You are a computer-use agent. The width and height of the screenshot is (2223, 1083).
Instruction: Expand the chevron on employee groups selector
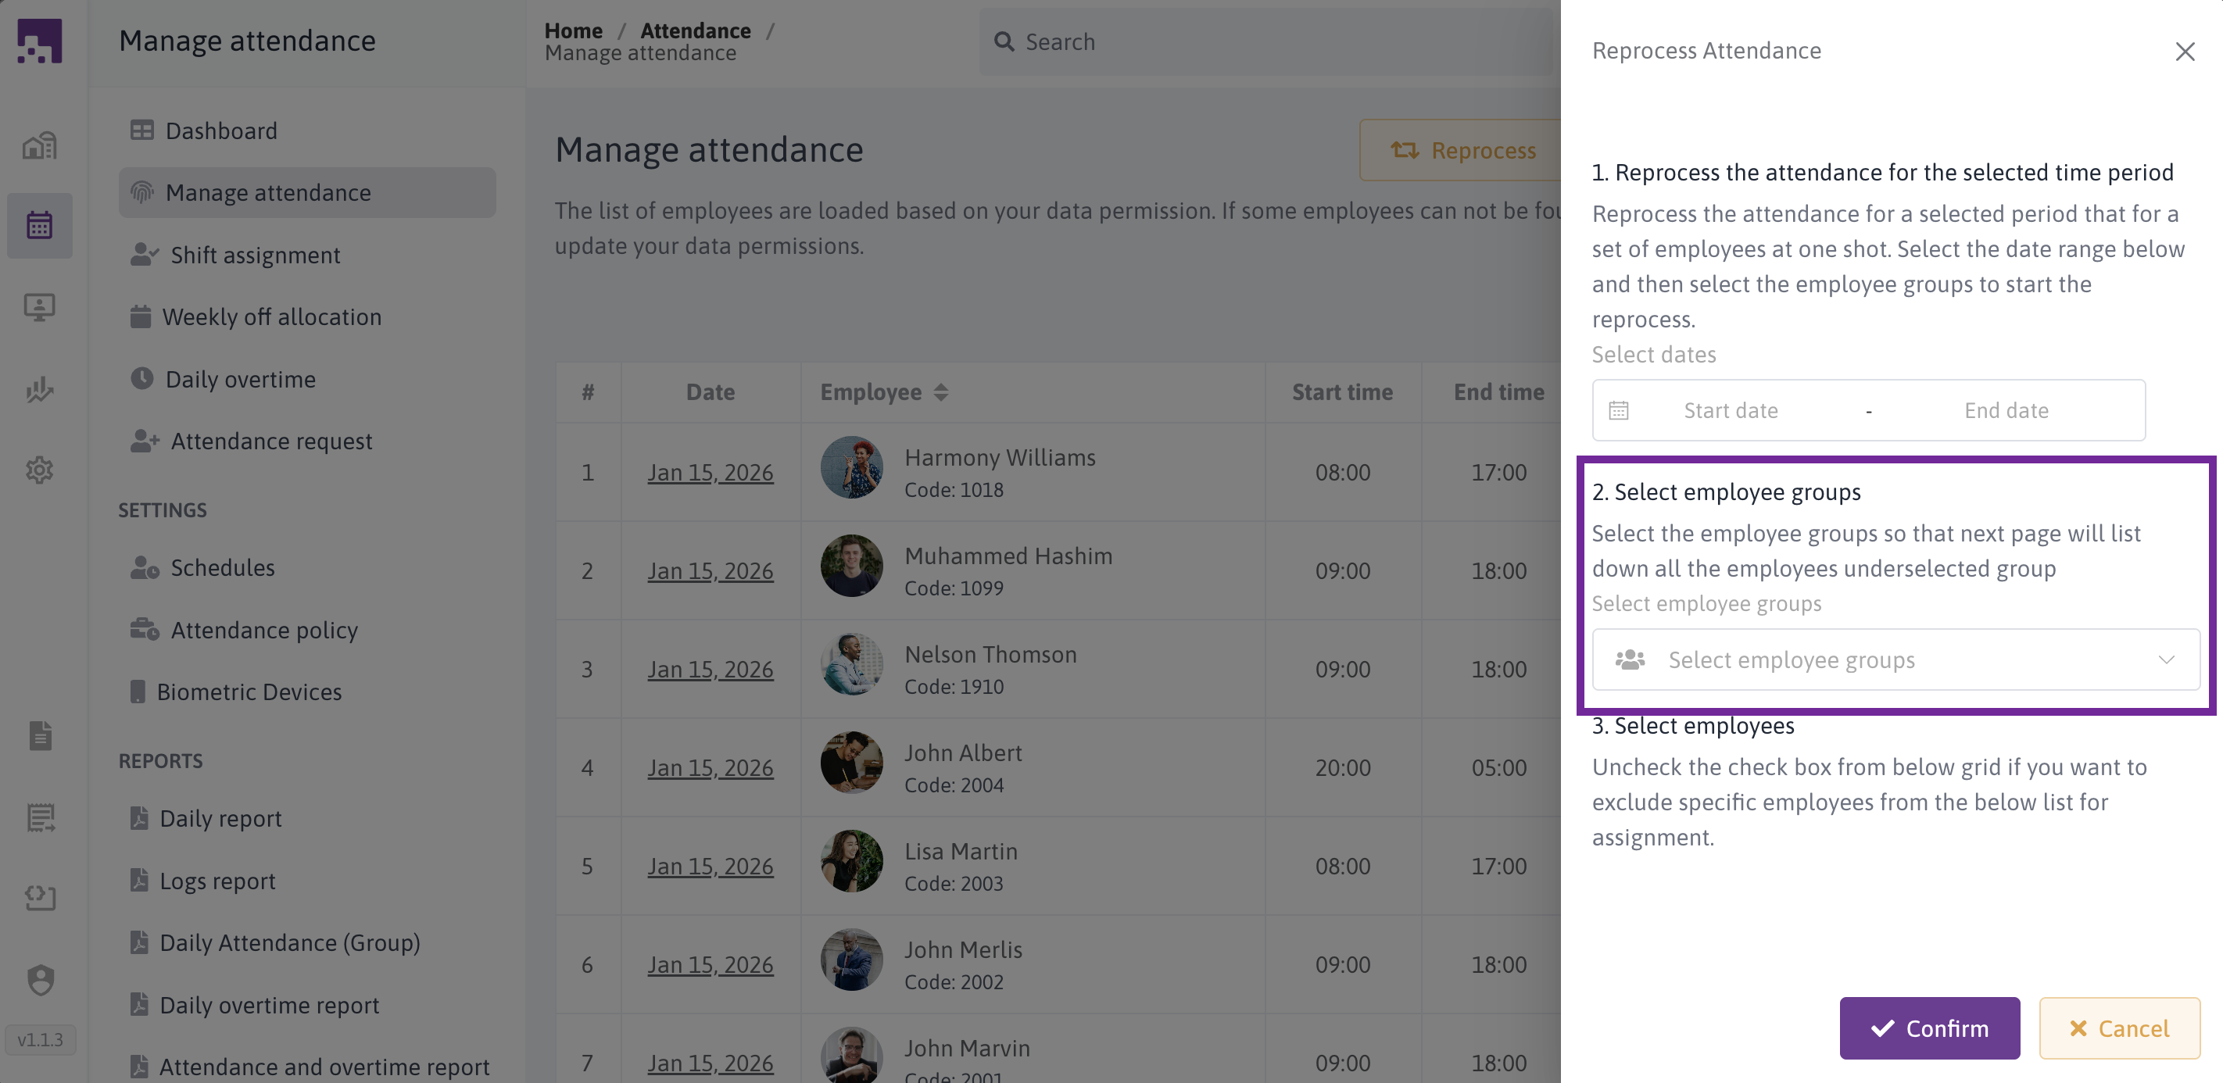click(x=2167, y=659)
